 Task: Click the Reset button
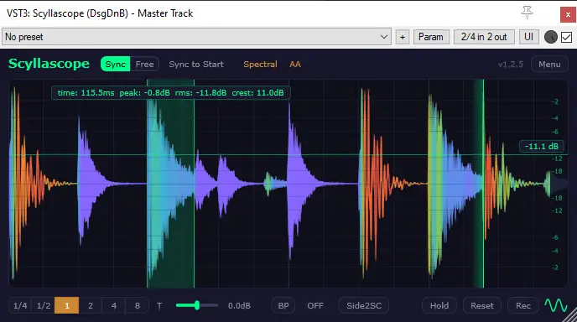click(x=482, y=305)
